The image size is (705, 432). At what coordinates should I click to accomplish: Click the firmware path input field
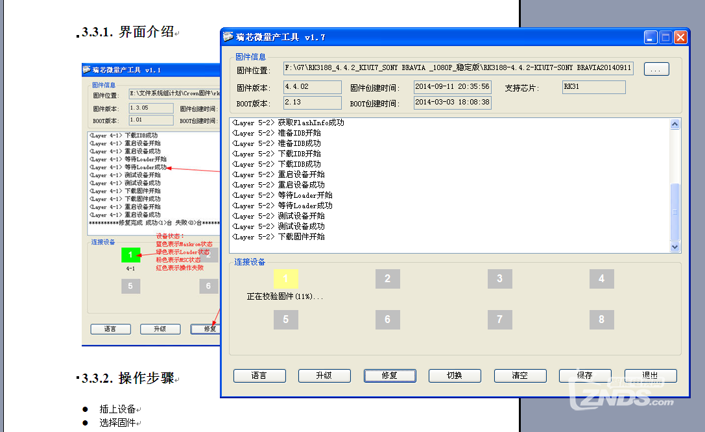458,68
